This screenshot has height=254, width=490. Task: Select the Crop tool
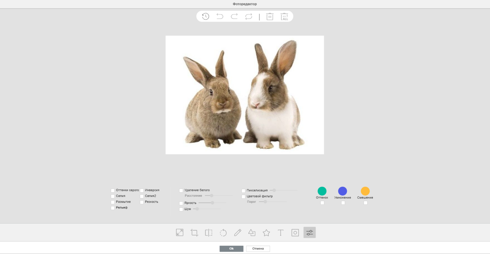pos(194,233)
